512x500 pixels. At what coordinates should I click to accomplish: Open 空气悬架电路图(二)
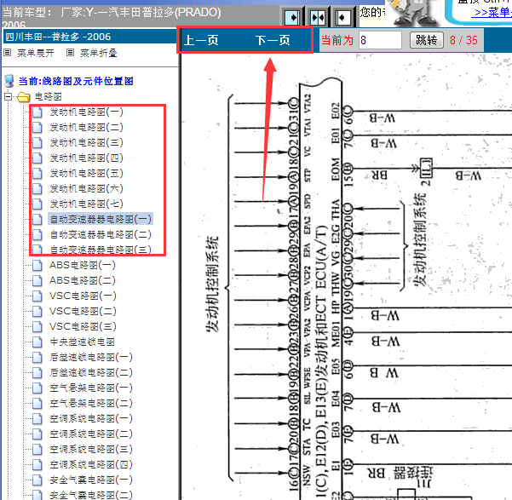point(91,404)
